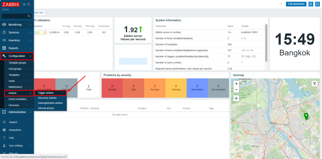Click the Global view breadcrumb
This screenshot has width=322, height=159.
pyautogui.click(x=39, y=13)
